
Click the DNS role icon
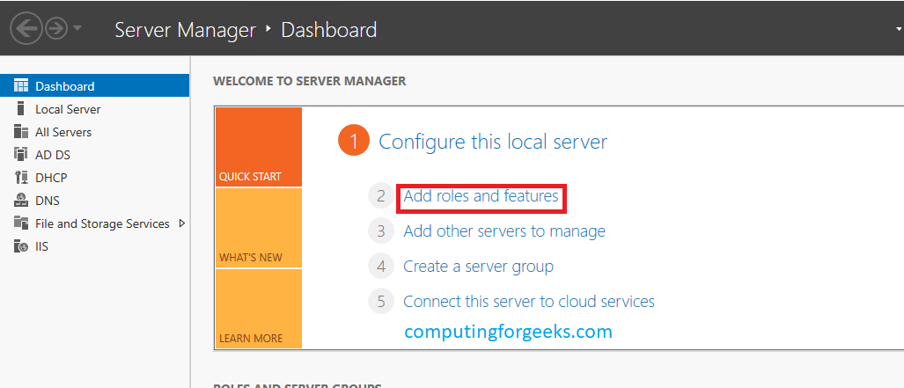[x=21, y=201]
